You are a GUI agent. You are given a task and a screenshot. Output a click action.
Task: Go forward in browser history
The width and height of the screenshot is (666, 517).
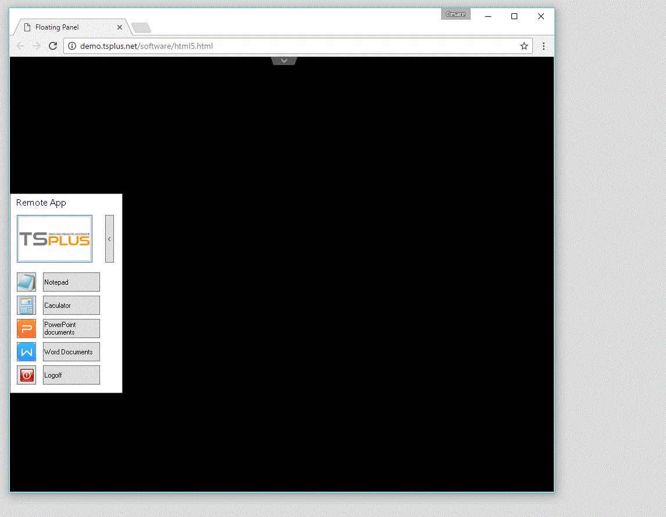37,46
